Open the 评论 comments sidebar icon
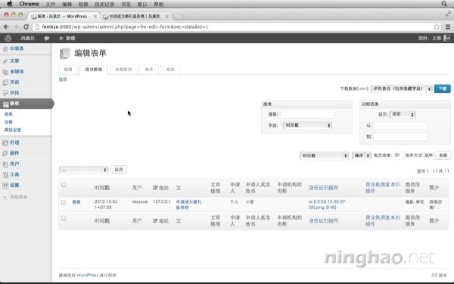 (x=5, y=93)
